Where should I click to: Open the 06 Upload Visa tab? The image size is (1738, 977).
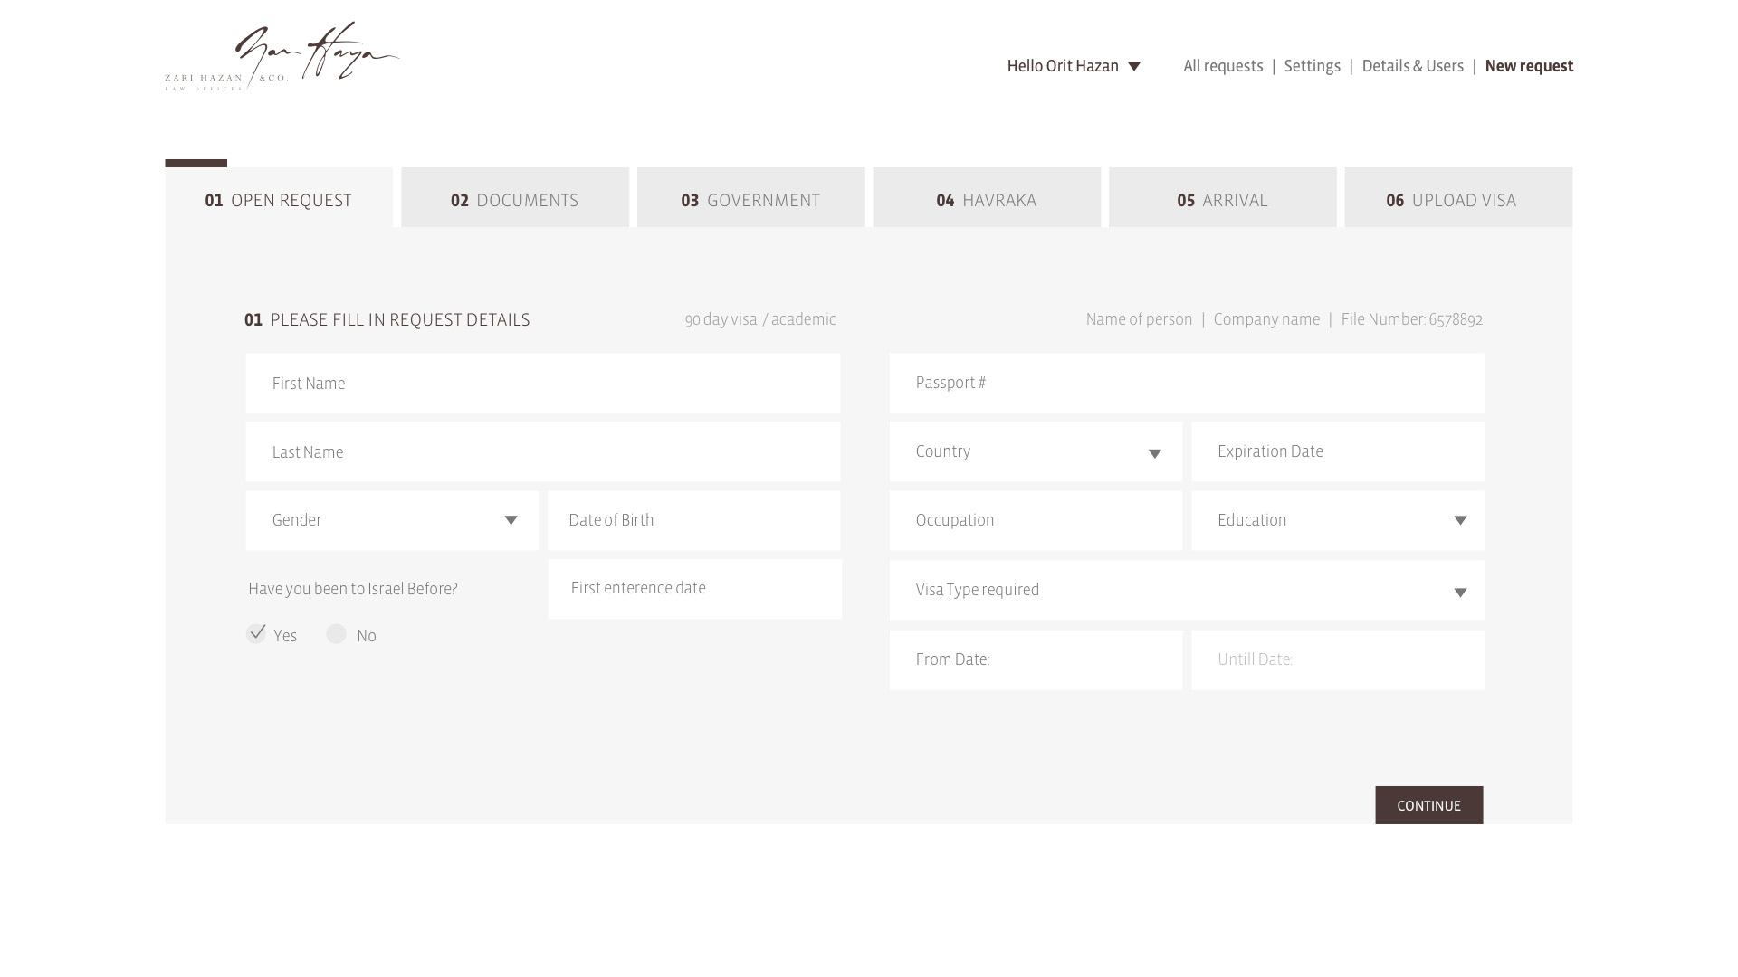(x=1457, y=199)
